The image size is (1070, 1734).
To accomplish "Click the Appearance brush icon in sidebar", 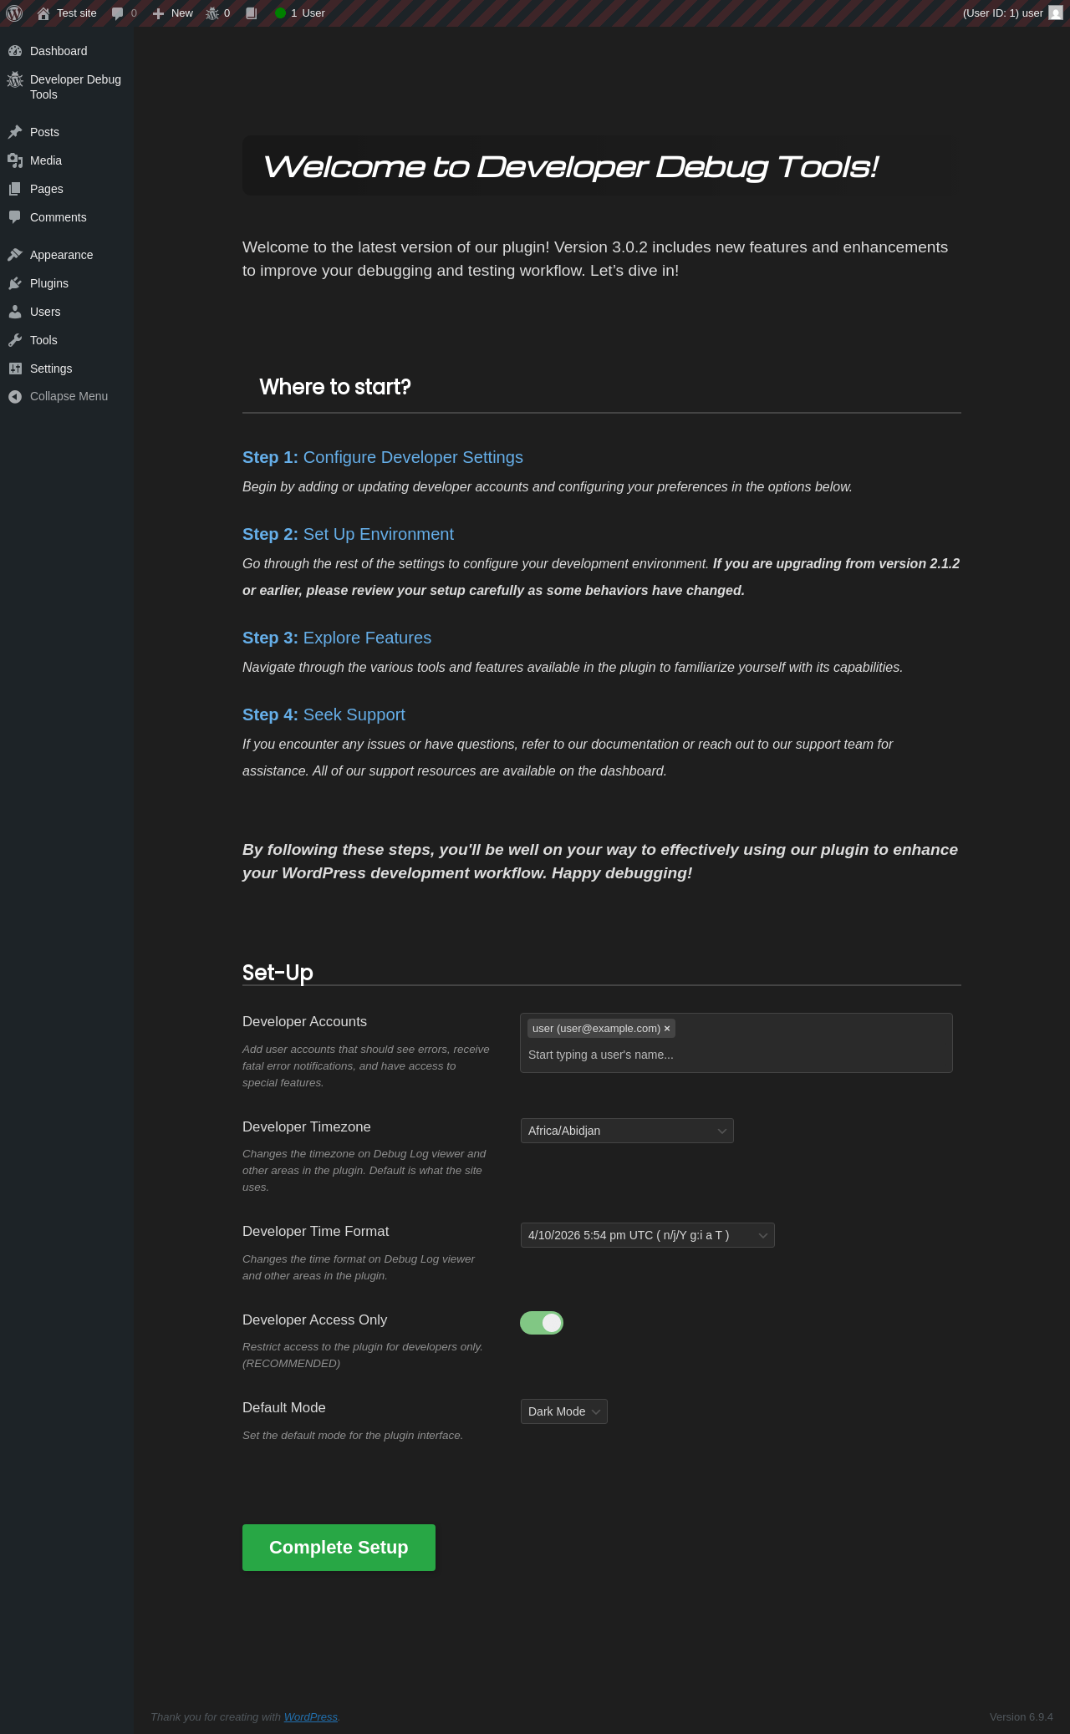I will coord(15,255).
